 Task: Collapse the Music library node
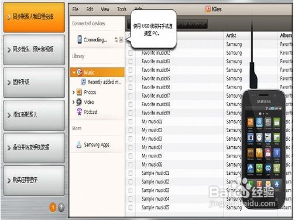coord(74,72)
